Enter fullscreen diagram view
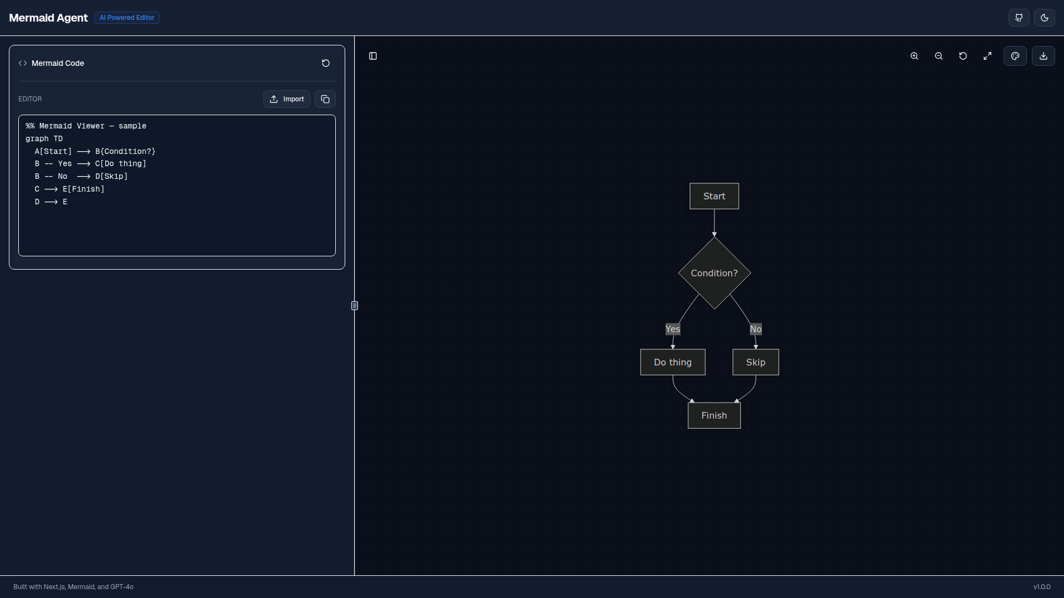 coord(988,56)
